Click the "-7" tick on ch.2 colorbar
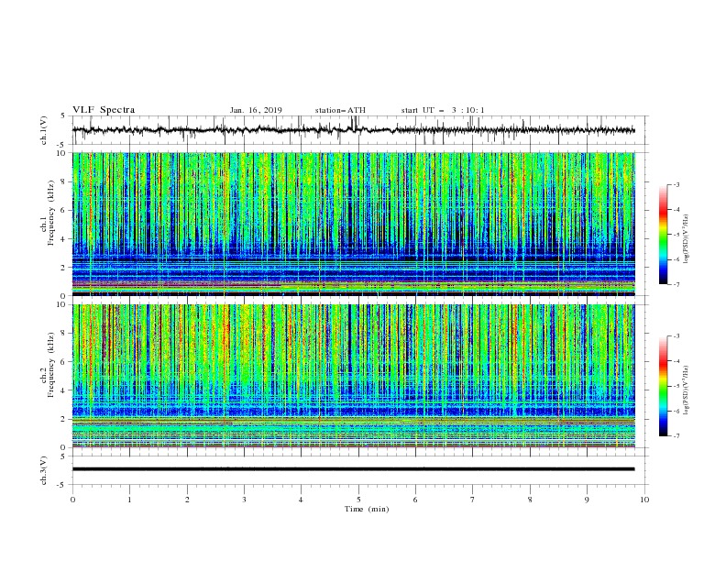The height and width of the screenshot is (561, 726). tap(676, 436)
